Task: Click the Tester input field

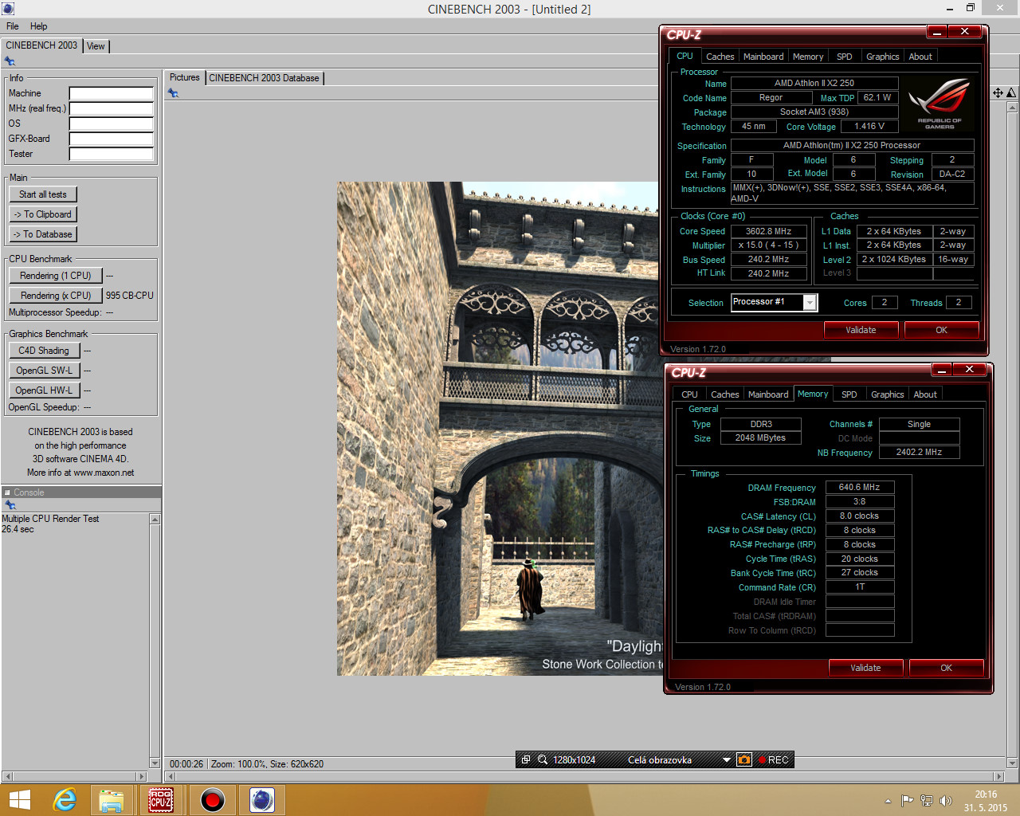Action: click(112, 154)
